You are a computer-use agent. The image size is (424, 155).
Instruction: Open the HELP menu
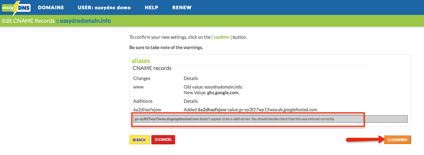(x=151, y=8)
